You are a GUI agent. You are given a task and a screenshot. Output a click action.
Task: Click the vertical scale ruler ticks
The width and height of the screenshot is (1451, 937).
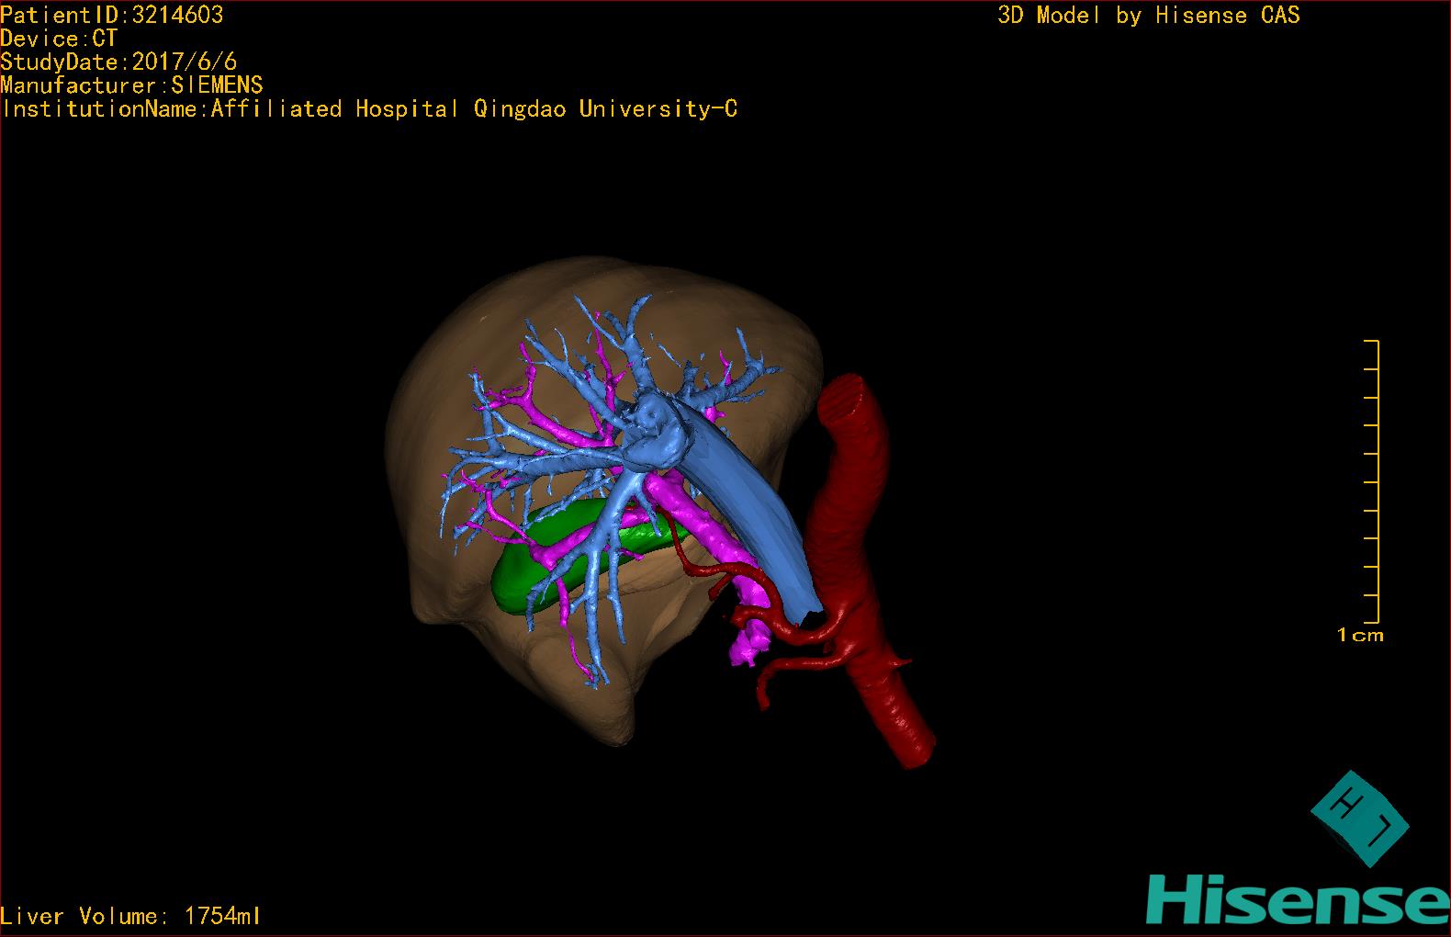(1372, 482)
